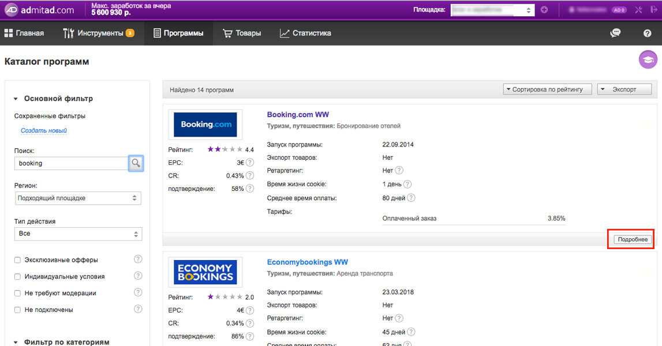Screen dimensions: 662x346
Task: Click the logout icon in top bar
Action: (x=654, y=10)
